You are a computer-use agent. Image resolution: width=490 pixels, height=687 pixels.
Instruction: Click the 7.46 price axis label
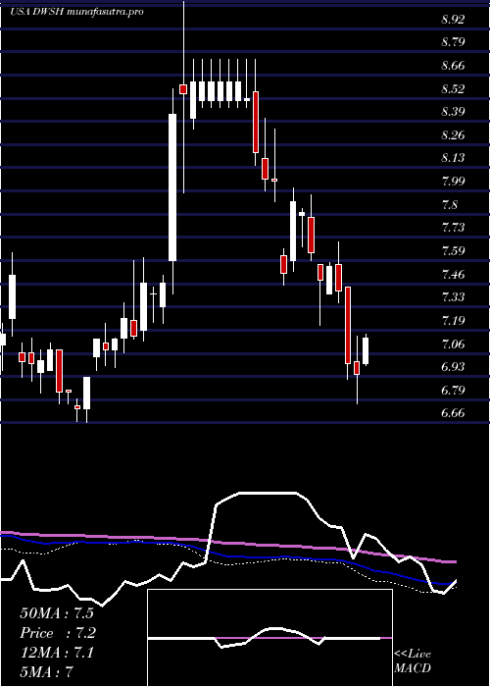pyautogui.click(x=453, y=275)
